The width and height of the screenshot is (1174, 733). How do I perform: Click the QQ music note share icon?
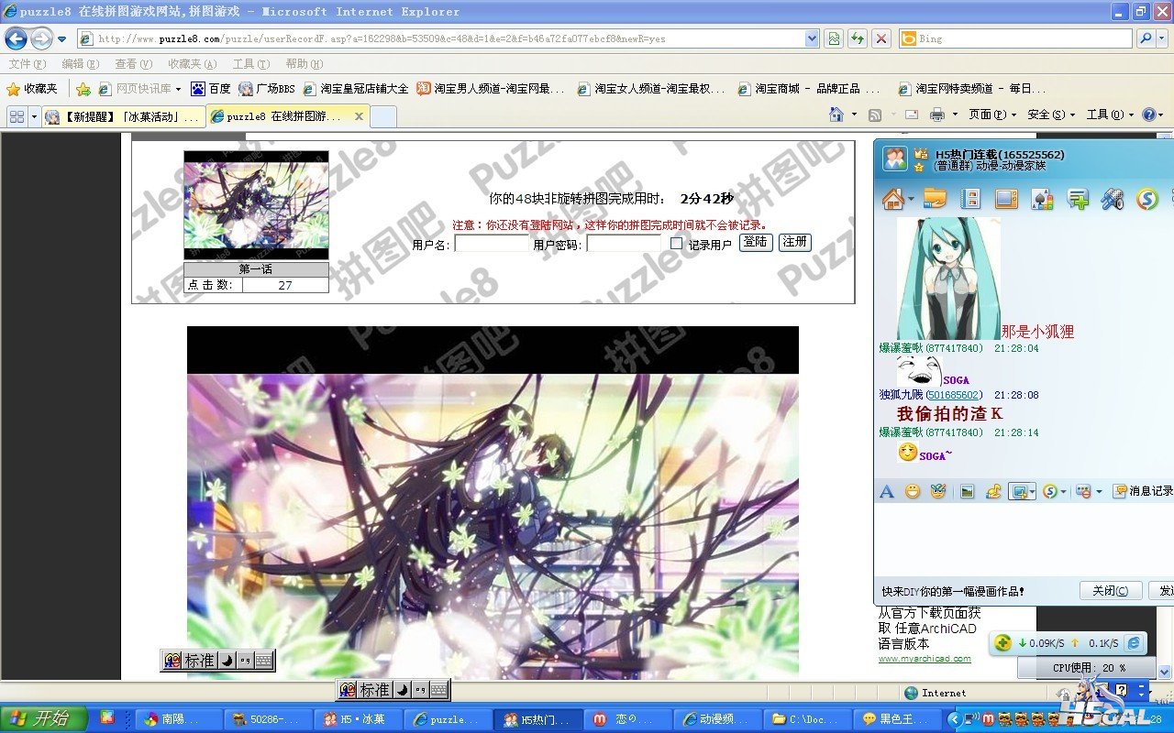pyautogui.click(x=993, y=492)
